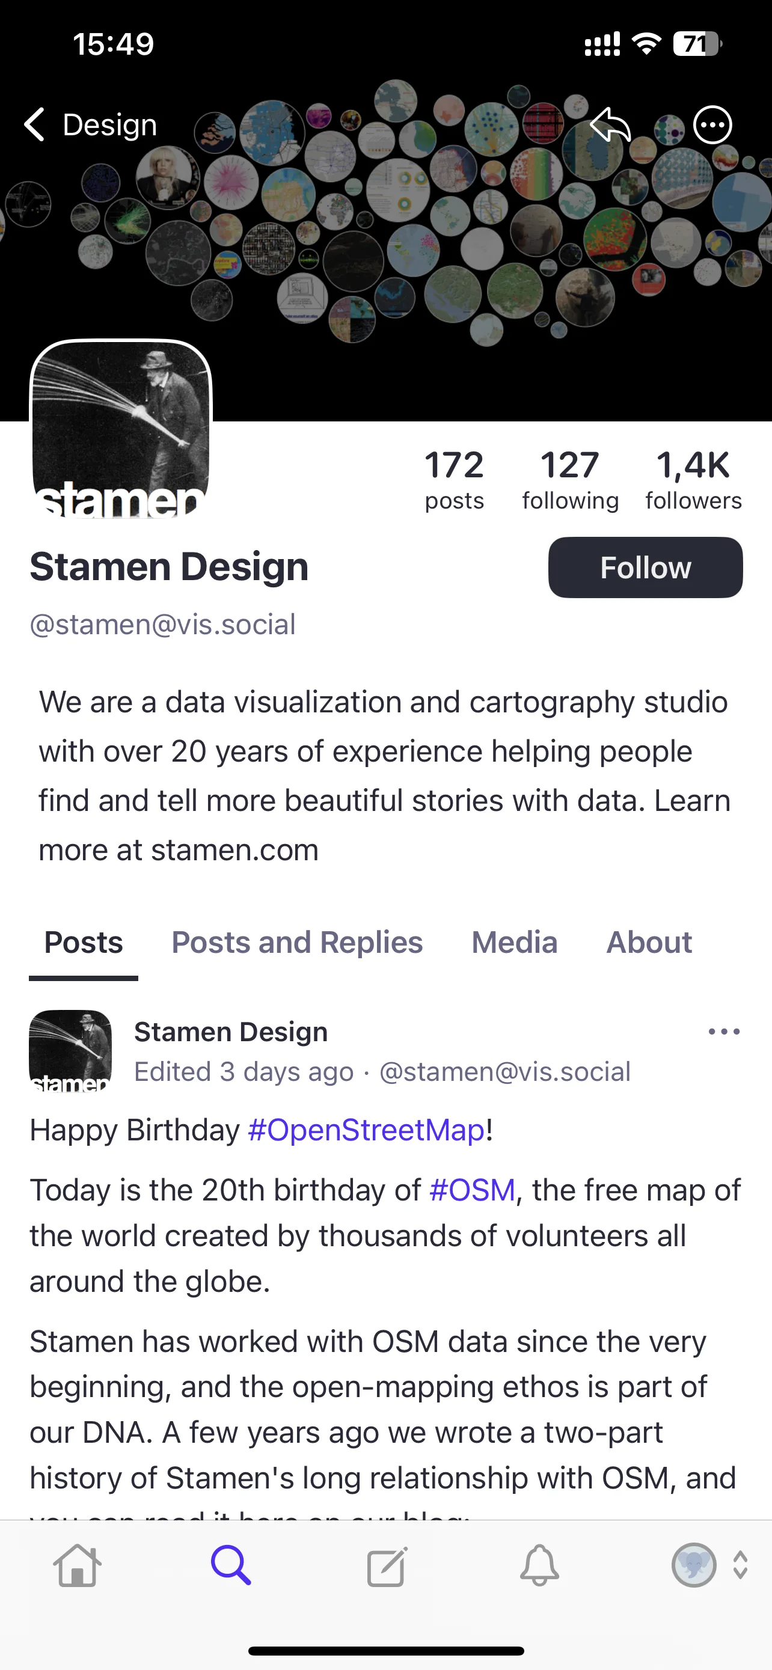This screenshot has height=1670, width=772.
Task: Switch to the Media tab
Action: (515, 942)
